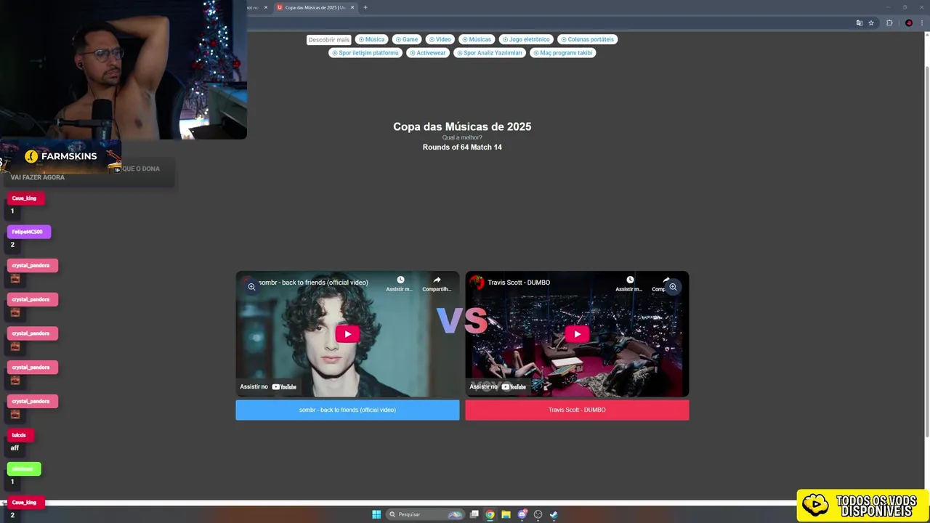Zoom the sombr video with magnifier icon

251,287
